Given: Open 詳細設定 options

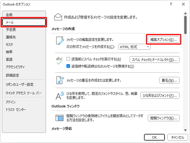Looking at the screenshot, I should coord(24,75).
